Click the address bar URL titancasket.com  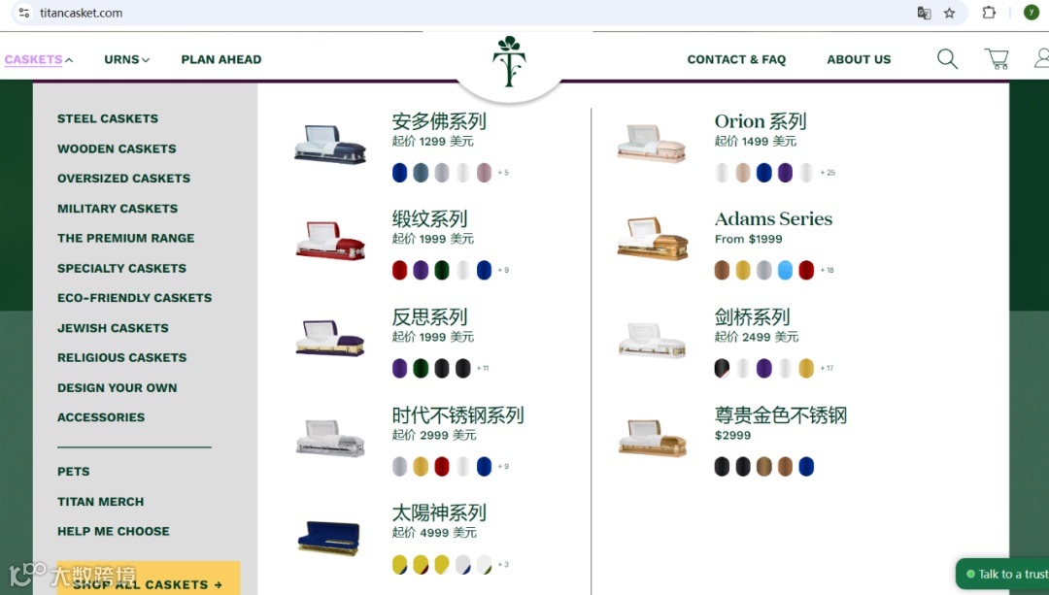click(x=81, y=13)
